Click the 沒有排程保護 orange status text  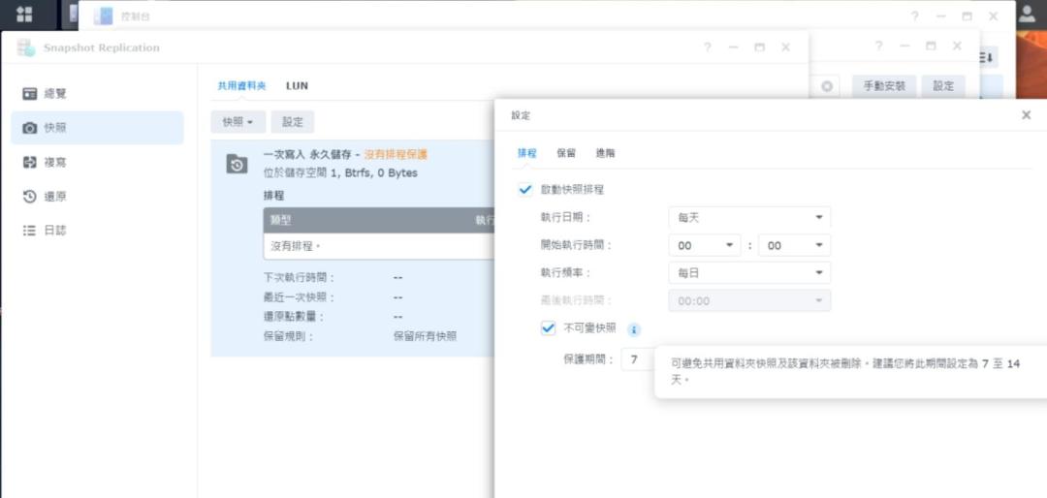[396, 155]
